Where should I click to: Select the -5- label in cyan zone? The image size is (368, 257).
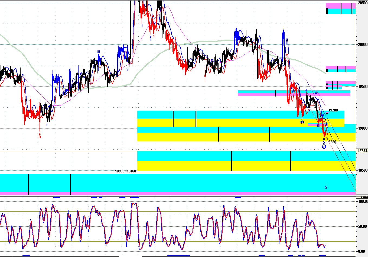point(326,187)
